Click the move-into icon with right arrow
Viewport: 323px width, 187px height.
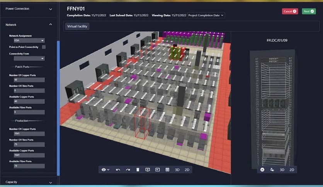click(x=157, y=170)
